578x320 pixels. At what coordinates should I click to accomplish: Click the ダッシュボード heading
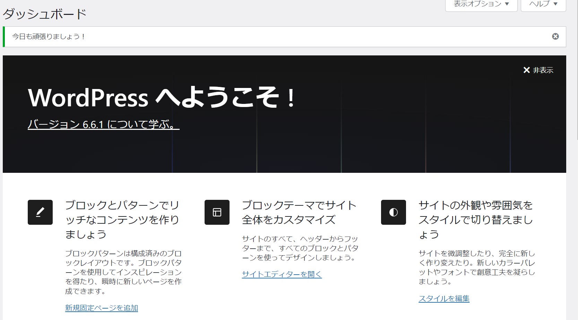point(43,13)
